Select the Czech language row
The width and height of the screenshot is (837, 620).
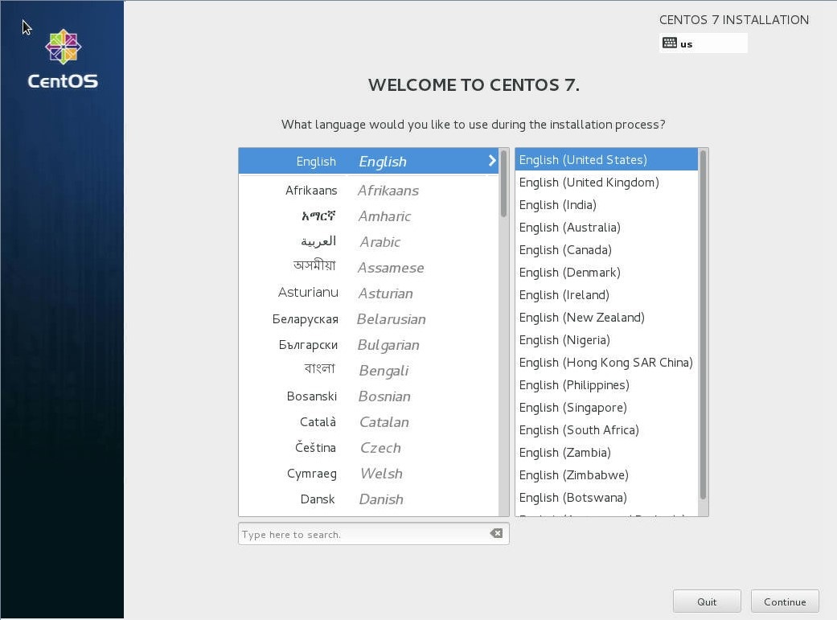click(x=368, y=448)
